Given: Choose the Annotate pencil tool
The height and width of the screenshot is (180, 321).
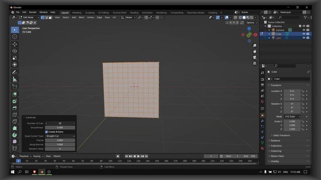Looking at the screenshot, I should point(15,72).
